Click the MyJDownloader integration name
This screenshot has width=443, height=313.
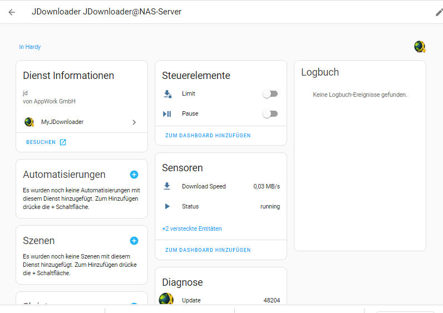62,122
